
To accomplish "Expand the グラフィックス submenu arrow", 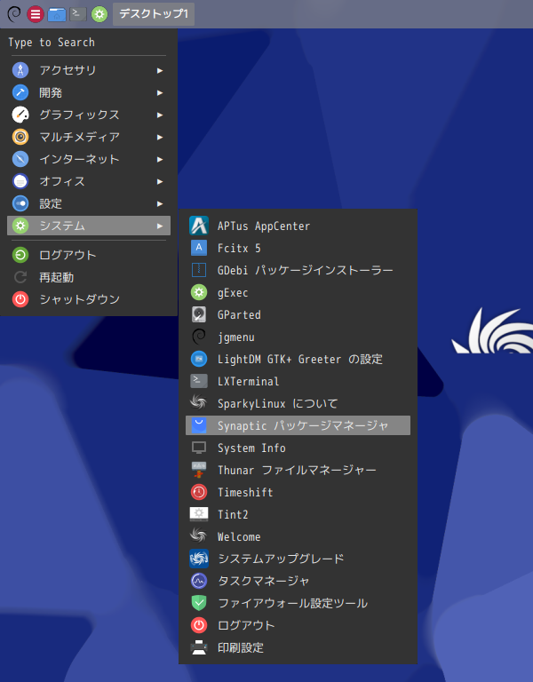I will click(160, 115).
